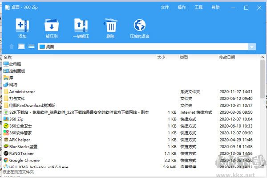Select the Google Chrome file name
The image size is (267, 178).
point(24,160)
